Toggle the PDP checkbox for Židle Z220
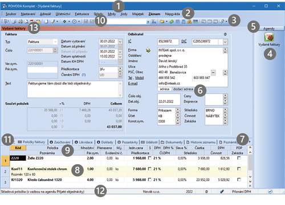 (x=239, y=158)
